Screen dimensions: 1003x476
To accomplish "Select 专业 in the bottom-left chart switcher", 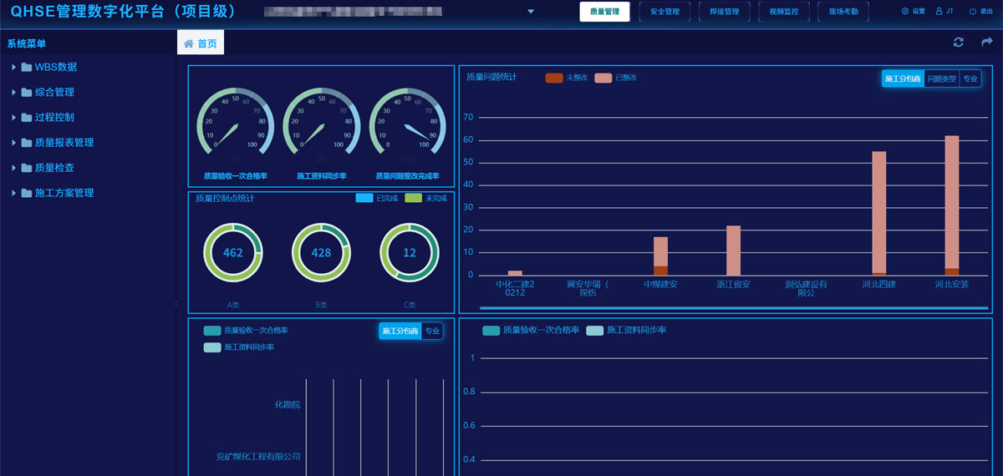I will 432,332.
